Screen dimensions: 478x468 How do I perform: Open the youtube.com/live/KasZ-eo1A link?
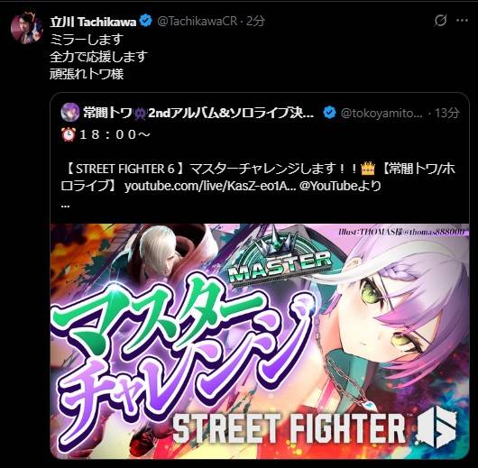[210, 186]
